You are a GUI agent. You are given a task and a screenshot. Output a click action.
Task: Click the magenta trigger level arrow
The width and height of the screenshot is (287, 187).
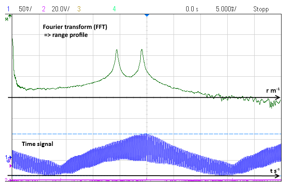pos(11,166)
